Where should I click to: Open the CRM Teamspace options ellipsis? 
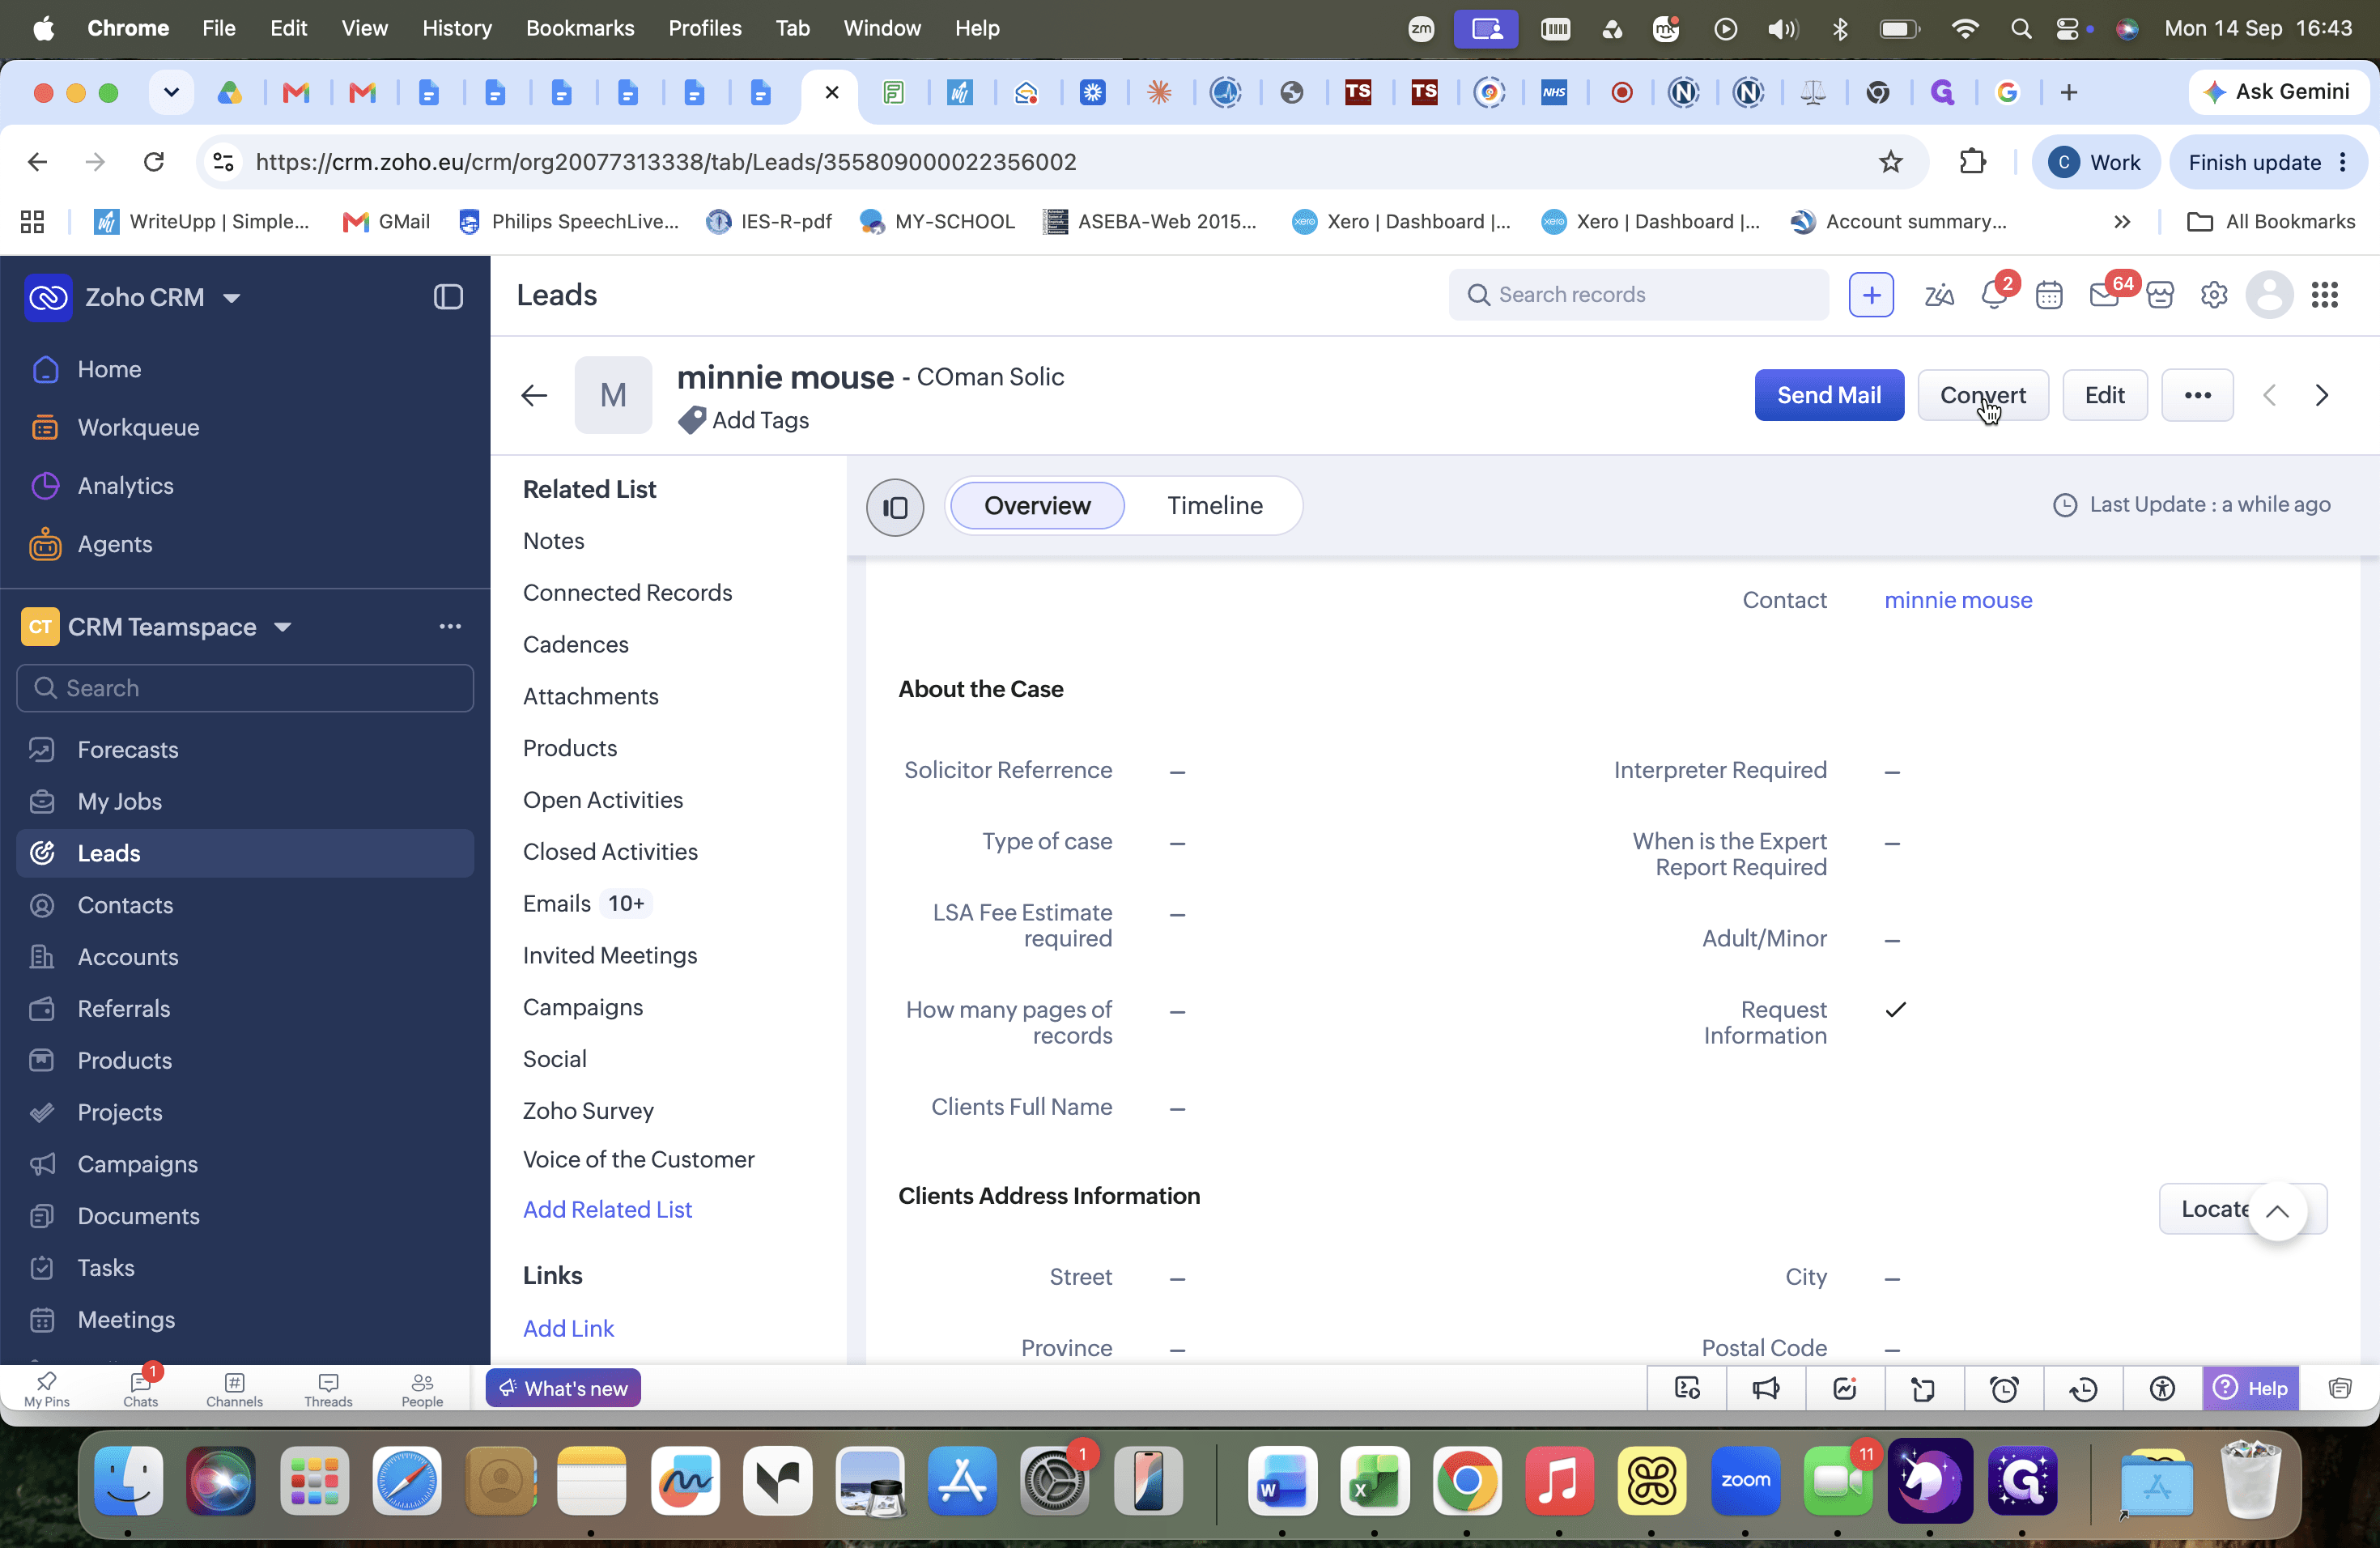click(x=450, y=627)
